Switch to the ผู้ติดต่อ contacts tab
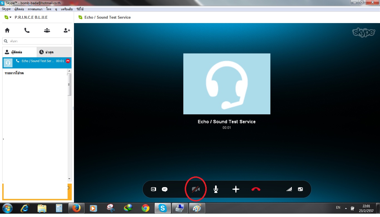The height and width of the screenshot is (217, 380). pos(19,52)
